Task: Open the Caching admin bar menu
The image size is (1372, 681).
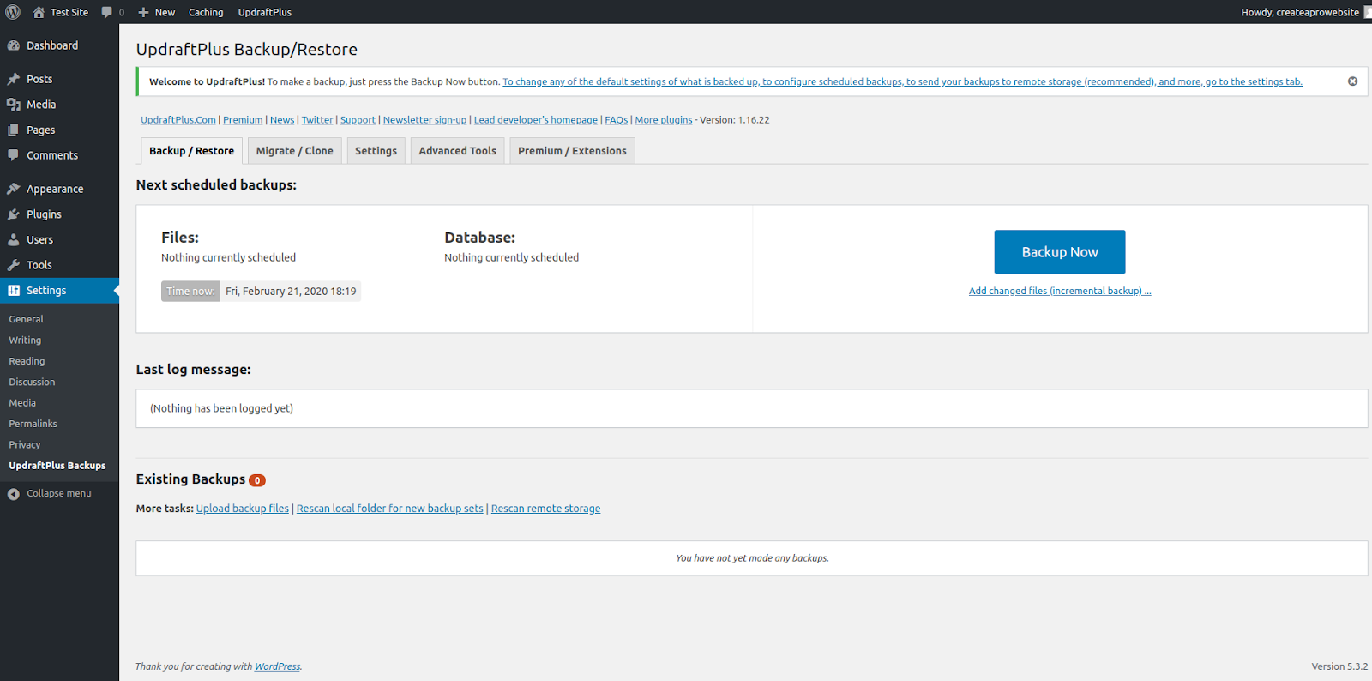Action: [x=206, y=12]
